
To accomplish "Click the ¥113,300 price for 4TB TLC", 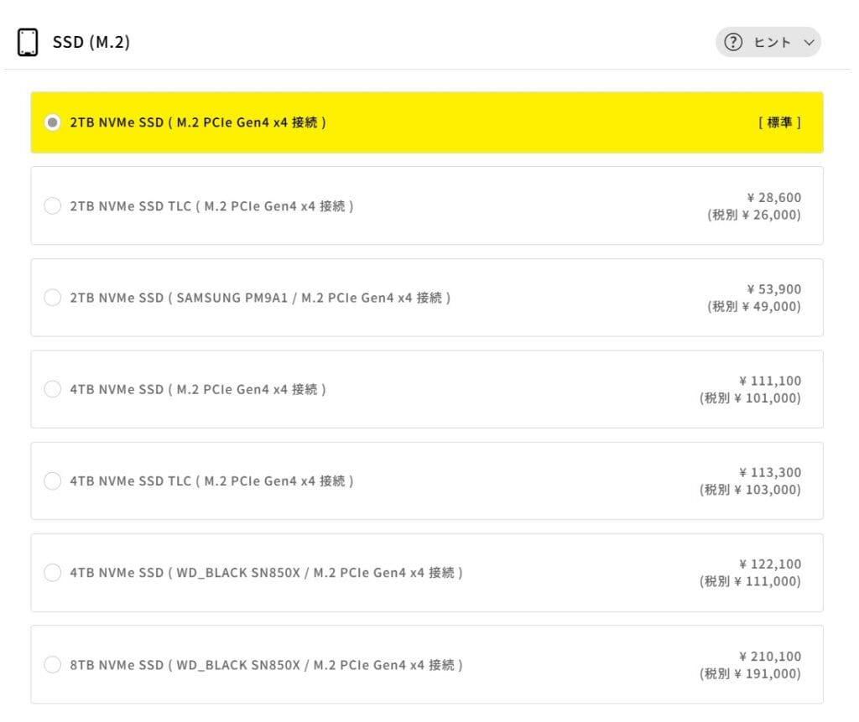I will point(770,472).
